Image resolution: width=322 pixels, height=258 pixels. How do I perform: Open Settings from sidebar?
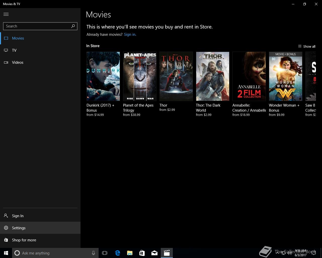(40, 228)
